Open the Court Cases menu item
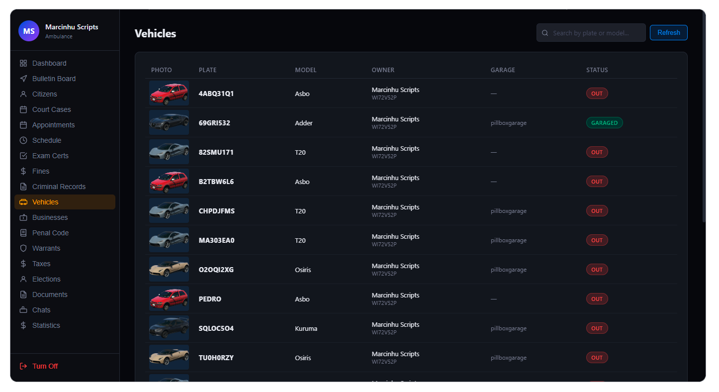This screenshot has width=719, height=392. pos(51,109)
